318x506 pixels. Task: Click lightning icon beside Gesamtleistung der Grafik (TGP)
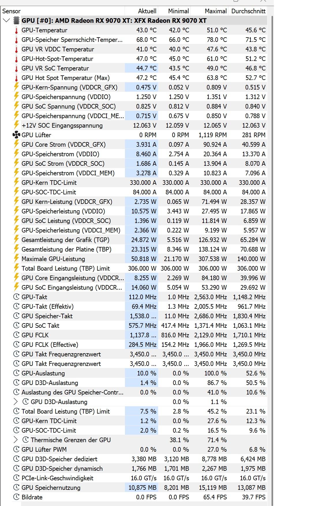click(x=16, y=240)
